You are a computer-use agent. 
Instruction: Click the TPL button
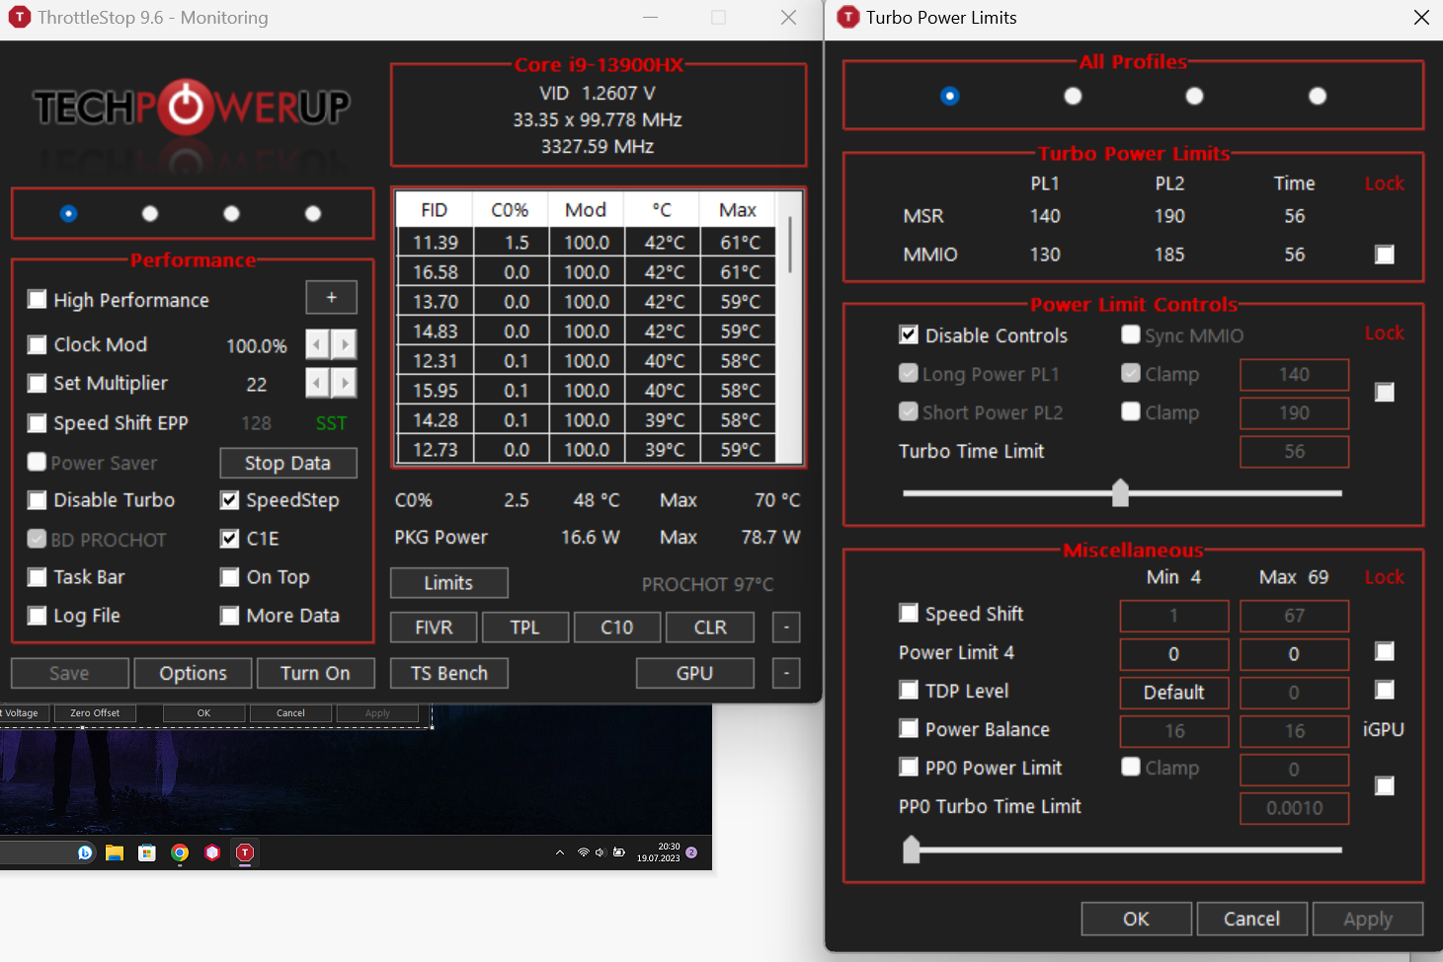tap(524, 628)
